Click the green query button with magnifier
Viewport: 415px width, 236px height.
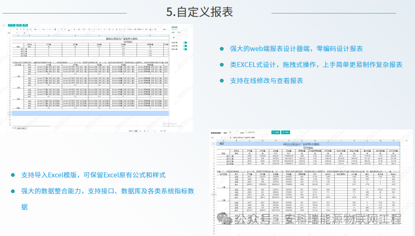click(276, 132)
